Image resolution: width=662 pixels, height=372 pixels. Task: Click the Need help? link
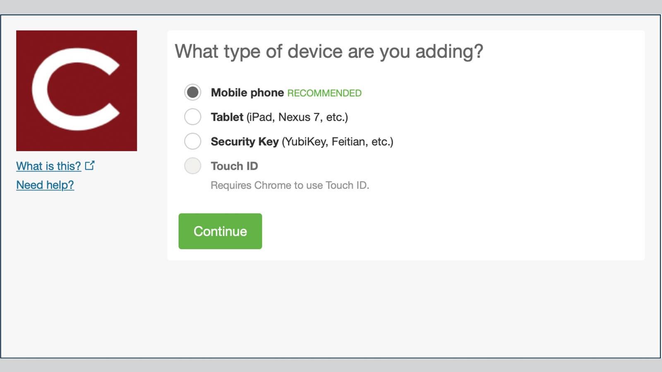coord(45,185)
